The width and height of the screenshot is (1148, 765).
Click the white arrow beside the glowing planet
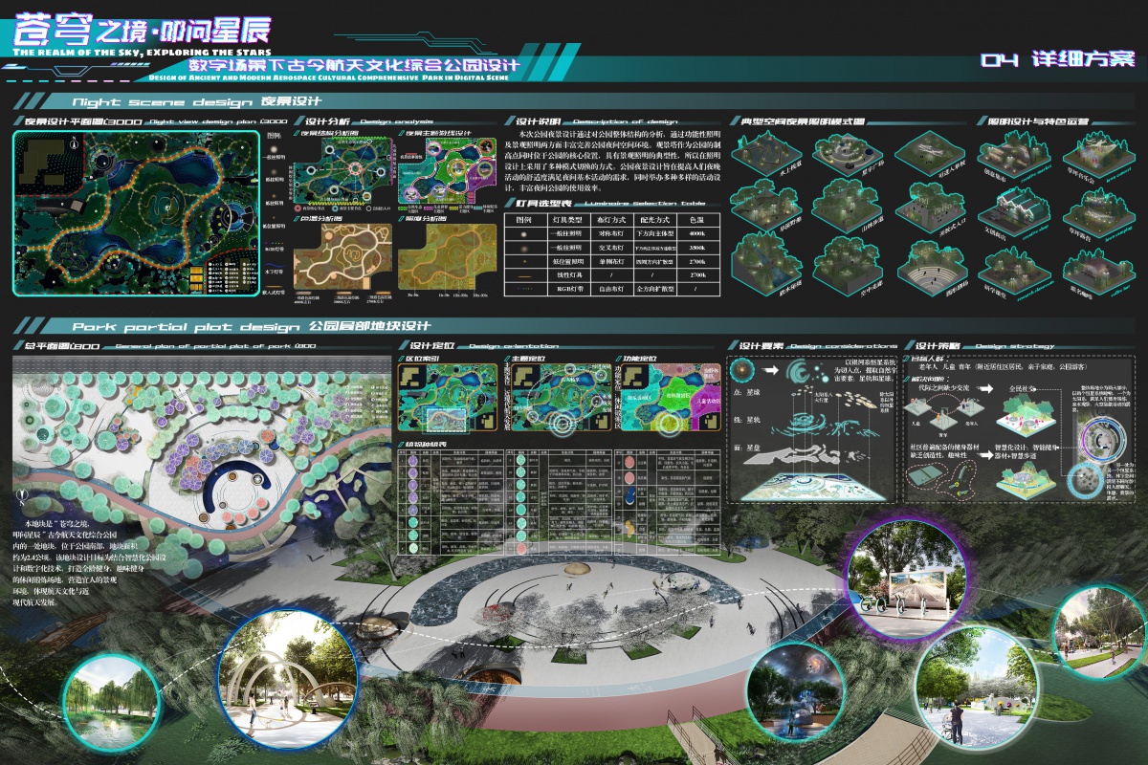772,370
